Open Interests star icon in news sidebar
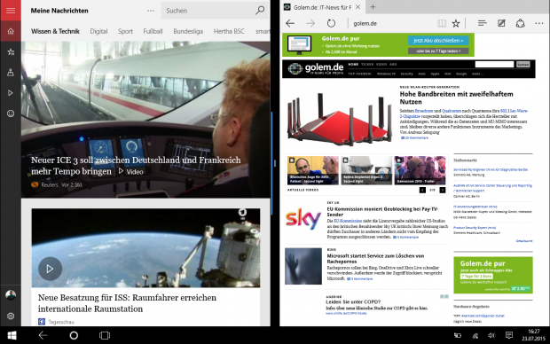This screenshot has height=344, width=550. pos(11,52)
